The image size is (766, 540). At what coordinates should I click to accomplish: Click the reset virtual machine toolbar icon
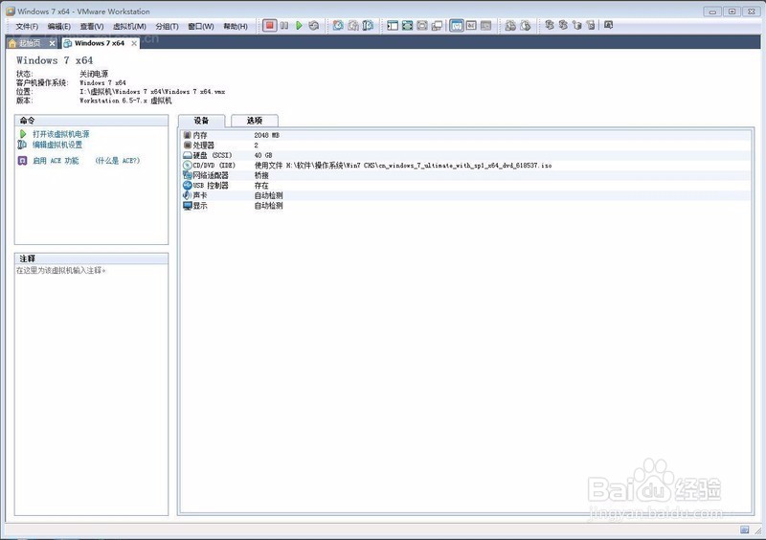[x=314, y=26]
